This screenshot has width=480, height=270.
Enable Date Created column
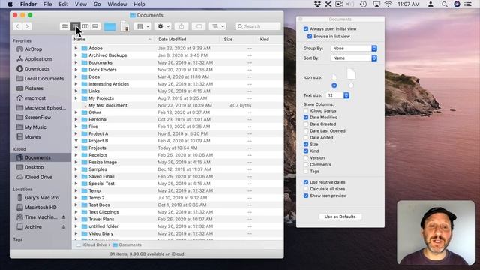click(306, 124)
